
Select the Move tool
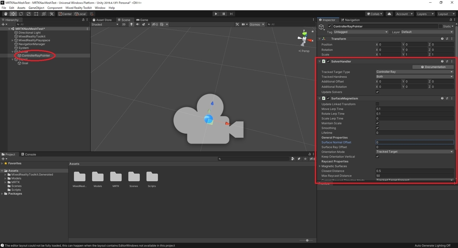13,14
